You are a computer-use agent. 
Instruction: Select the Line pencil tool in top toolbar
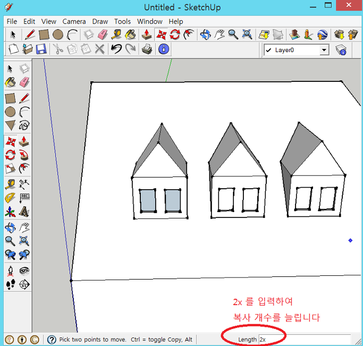30,35
